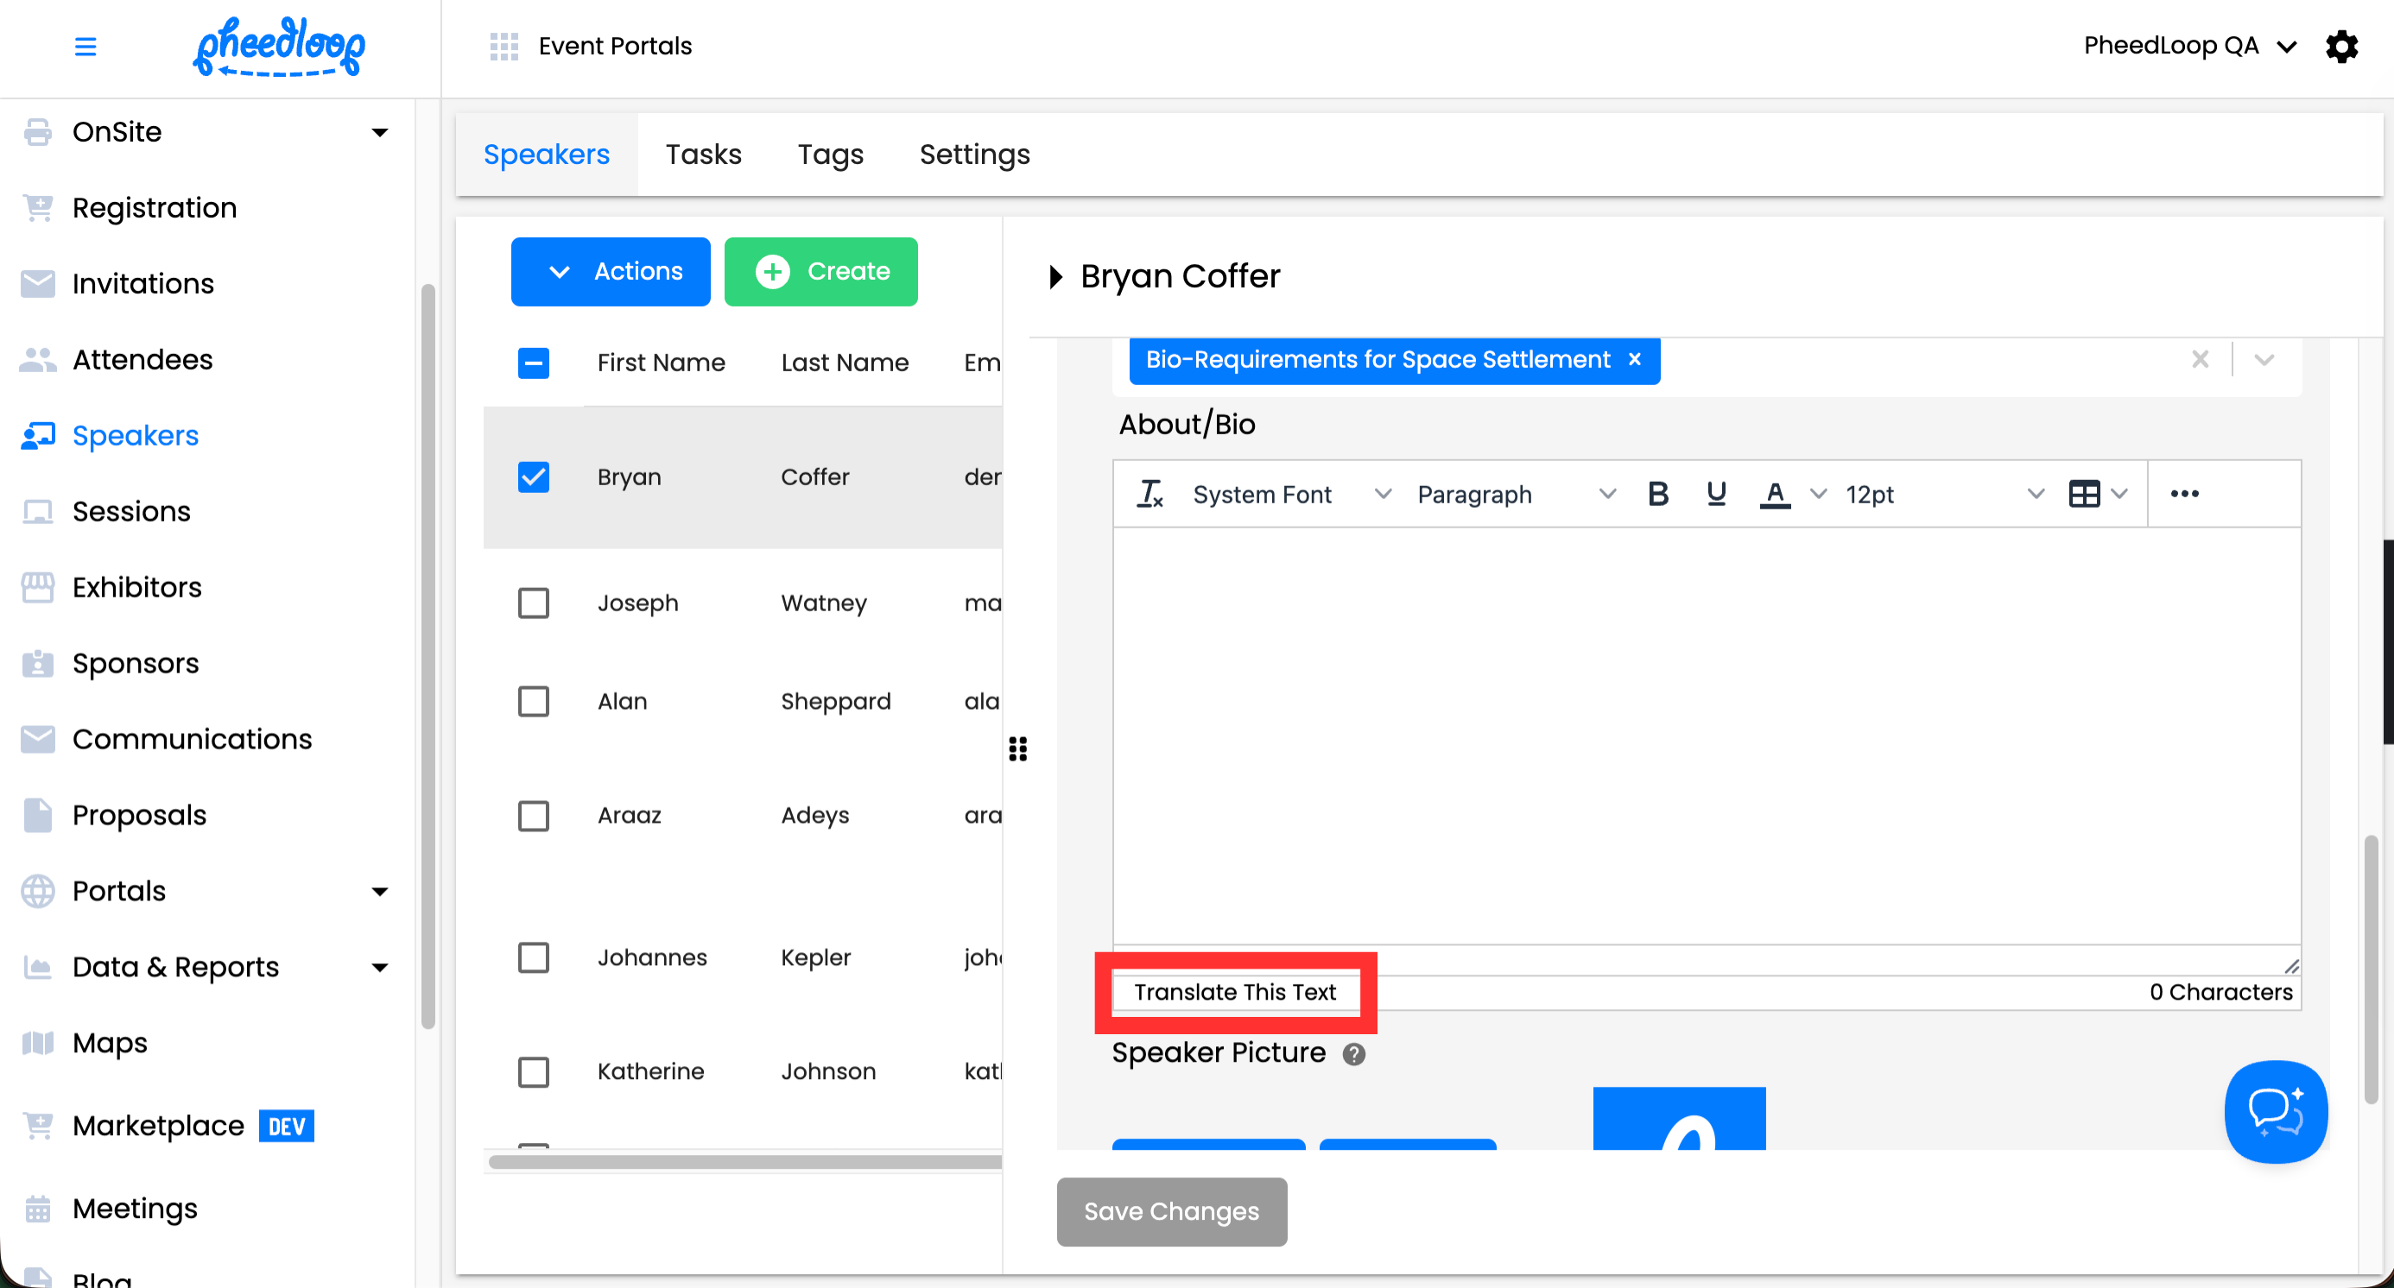
Task: Click inside the About/Bio text area
Action: [1706, 734]
